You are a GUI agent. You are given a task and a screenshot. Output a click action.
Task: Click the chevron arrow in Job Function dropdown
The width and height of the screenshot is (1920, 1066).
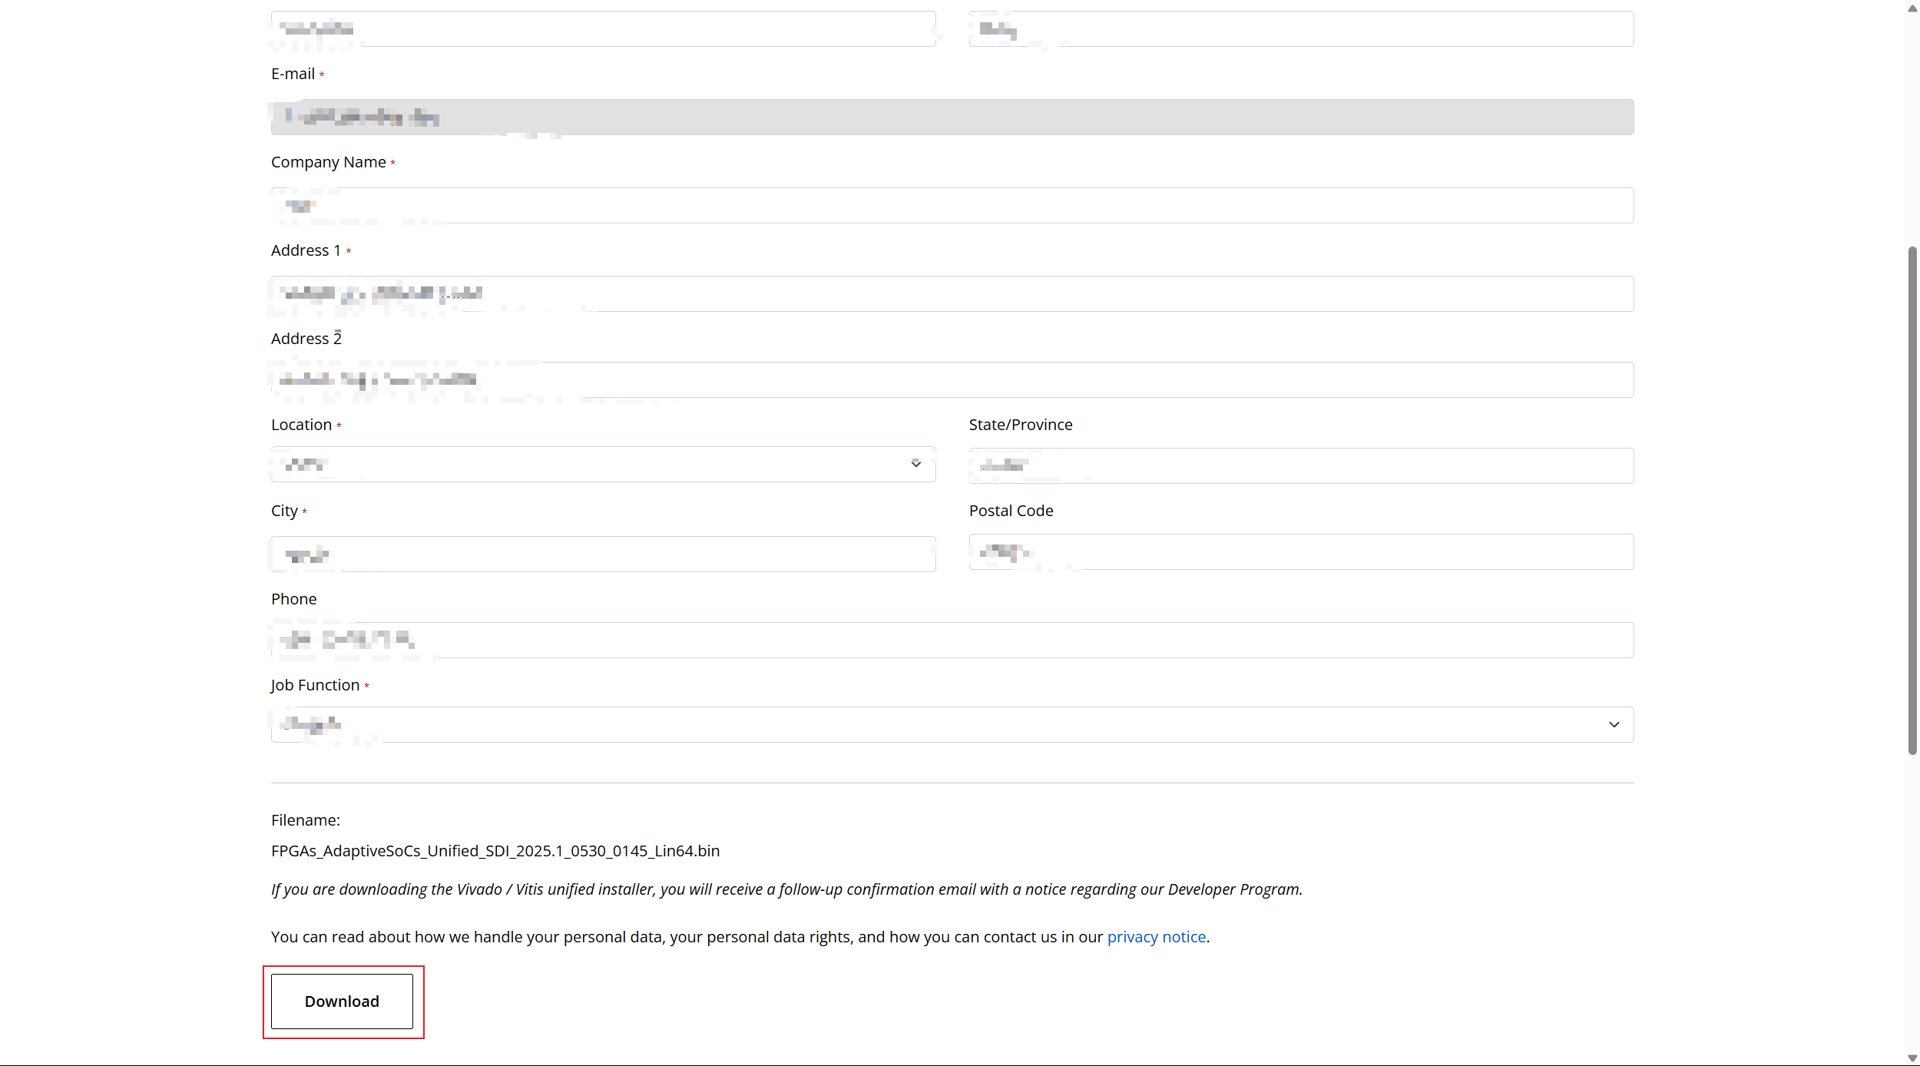pos(1614,724)
